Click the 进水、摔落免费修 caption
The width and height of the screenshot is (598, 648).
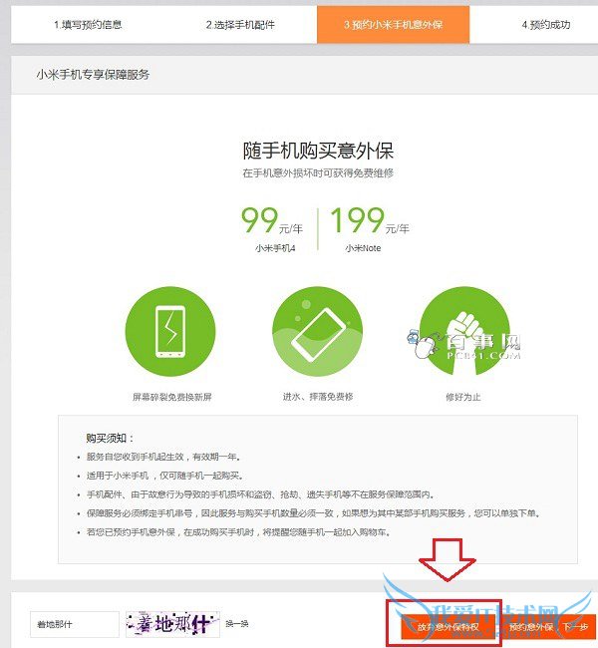pyautogui.click(x=318, y=397)
